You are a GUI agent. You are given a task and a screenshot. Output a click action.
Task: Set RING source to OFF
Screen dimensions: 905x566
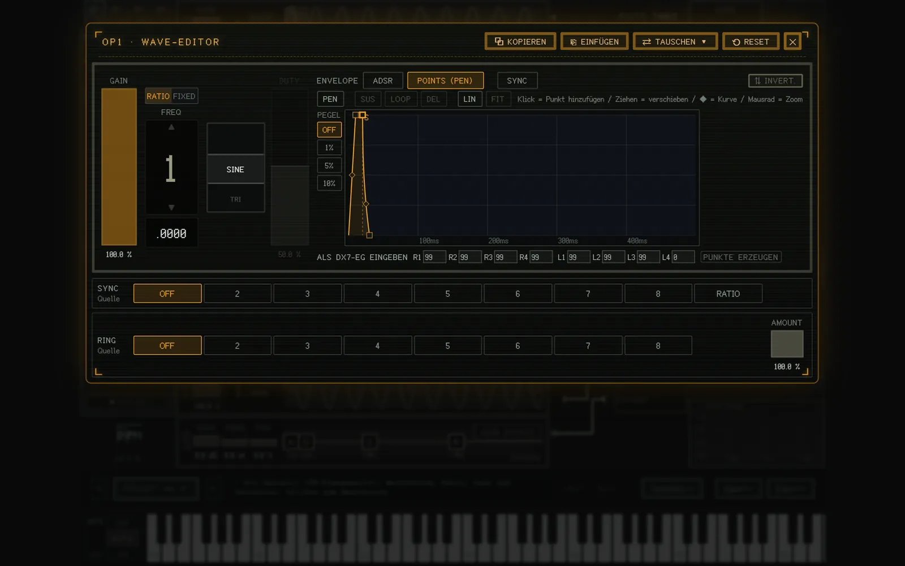point(167,345)
